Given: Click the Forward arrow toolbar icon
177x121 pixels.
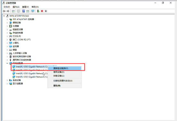Looking at the screenshot, I should point(8,11).
